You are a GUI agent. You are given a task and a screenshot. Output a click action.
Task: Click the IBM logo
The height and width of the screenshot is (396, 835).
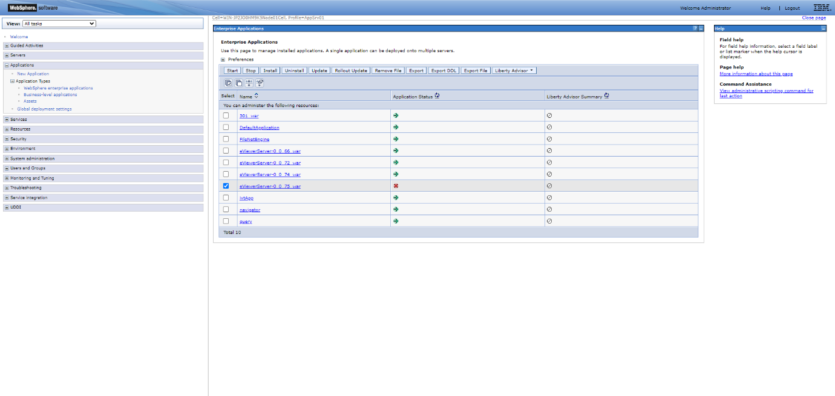pos(822,7)
